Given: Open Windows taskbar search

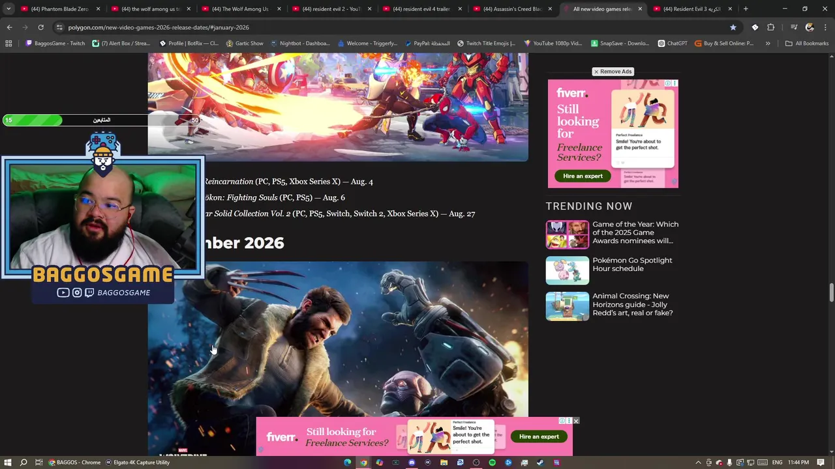Looking at the screenshot, I should 23,462.
